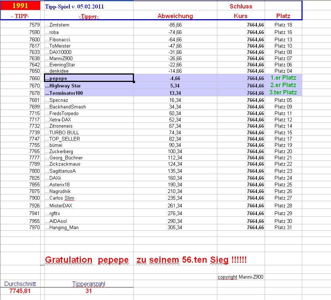Viewport: 331px width, 300px height.
Task: Select the '...Xetra-DAX' cell
Action: [x=89, y=120]
